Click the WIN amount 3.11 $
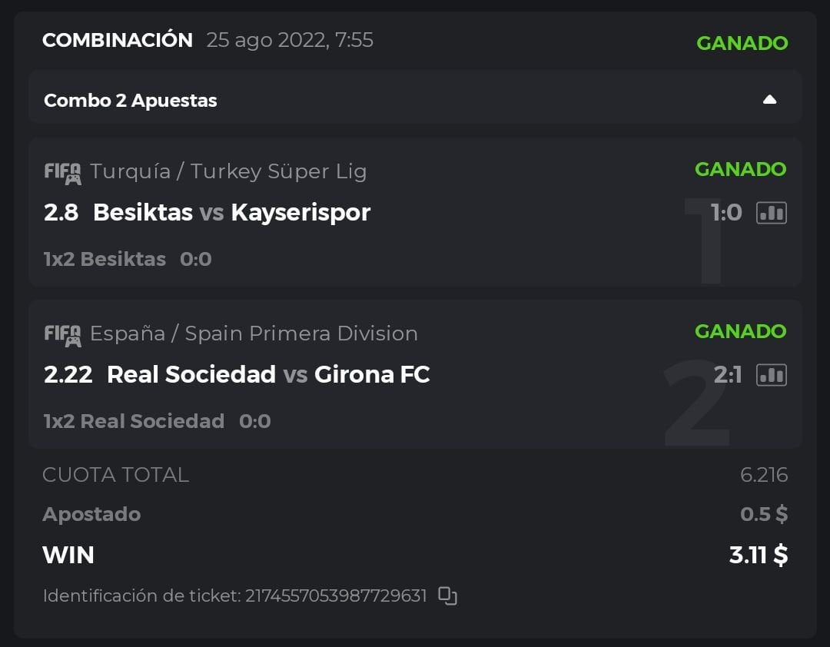This screenshot has width=830, height=647. (x=758, y=554)
